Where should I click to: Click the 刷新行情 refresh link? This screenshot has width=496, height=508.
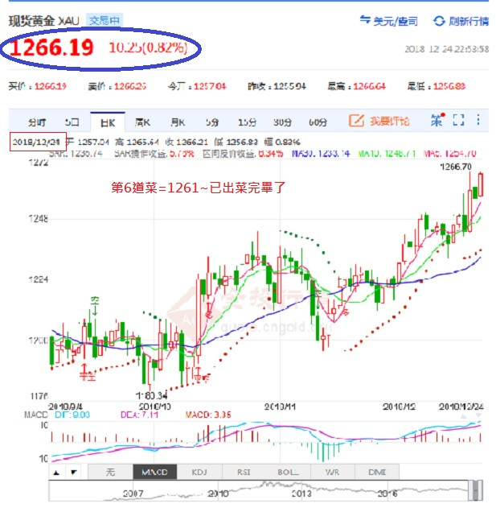click(x=469, y=22)
